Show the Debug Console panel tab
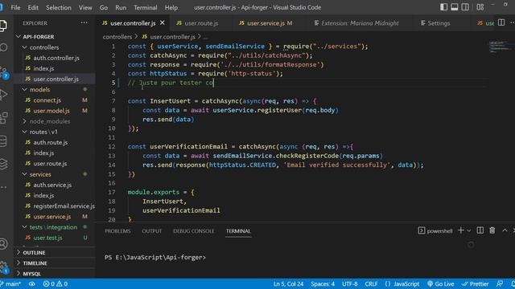Image resolution: width=515 pixels, height=289 pixels. 194,231
